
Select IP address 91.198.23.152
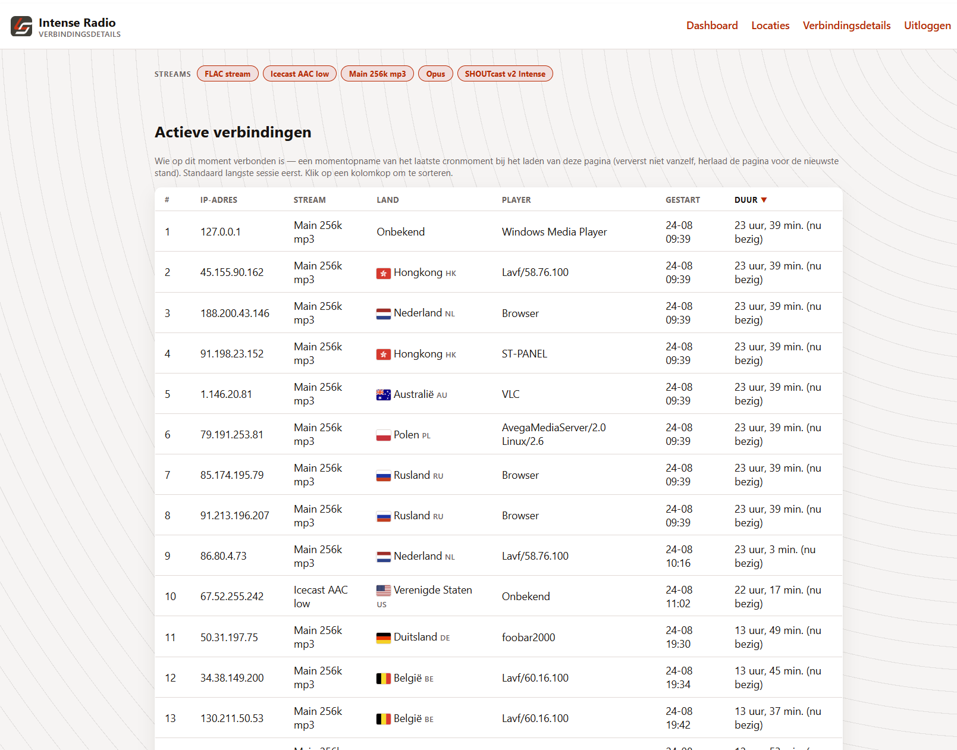tap(232, 354)
